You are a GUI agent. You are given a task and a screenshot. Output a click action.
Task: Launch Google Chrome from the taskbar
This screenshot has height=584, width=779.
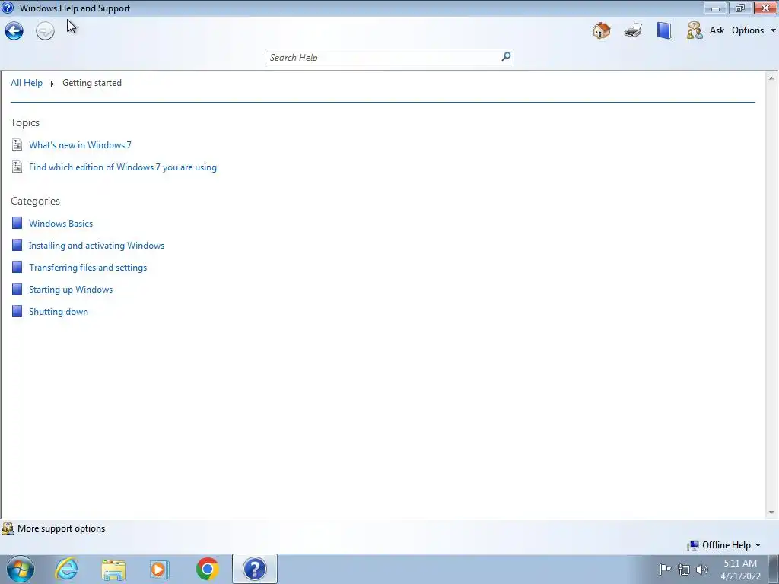[207, 569]
